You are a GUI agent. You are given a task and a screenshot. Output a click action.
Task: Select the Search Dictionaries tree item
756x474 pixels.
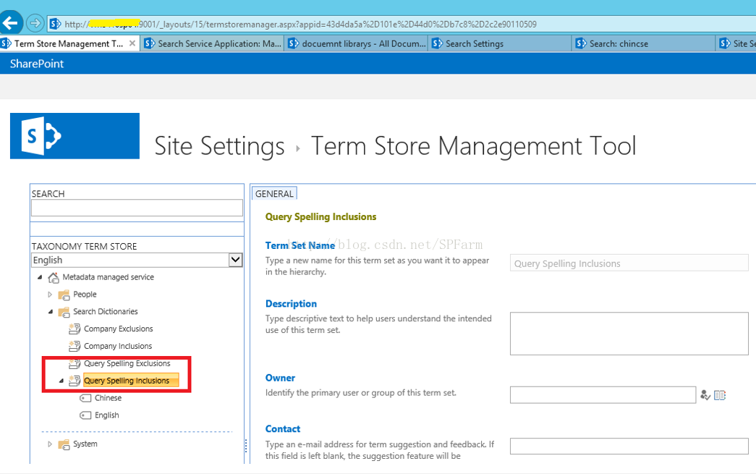pos(106,312)
